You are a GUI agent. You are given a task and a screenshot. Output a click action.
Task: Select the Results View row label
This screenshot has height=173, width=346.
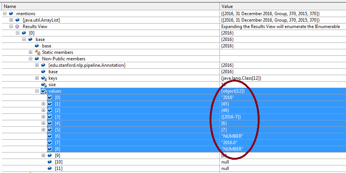tap(35, 27)
